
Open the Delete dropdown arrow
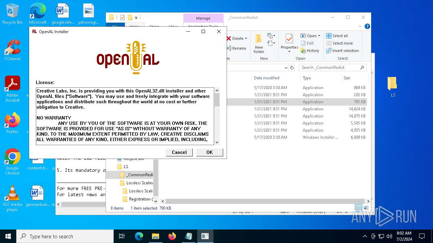pyautogui.click(x=246, y=38)
